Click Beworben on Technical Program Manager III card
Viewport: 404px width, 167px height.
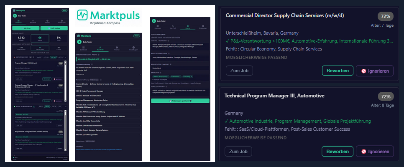(338, 152)
